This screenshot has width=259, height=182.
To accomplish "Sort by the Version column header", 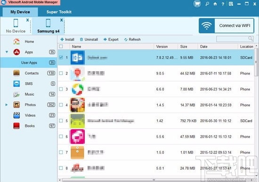I will pyautogui.click(x=166, y=47).
